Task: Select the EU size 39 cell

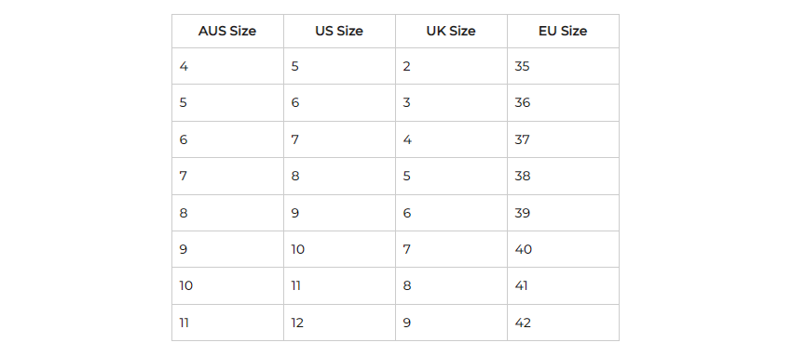Action: pos(563,213)
